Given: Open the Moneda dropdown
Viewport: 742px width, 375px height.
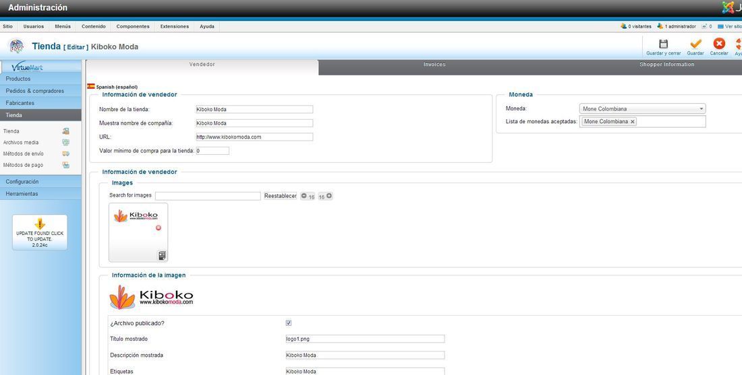Looking at the screenshot, I should coord(642,108).
